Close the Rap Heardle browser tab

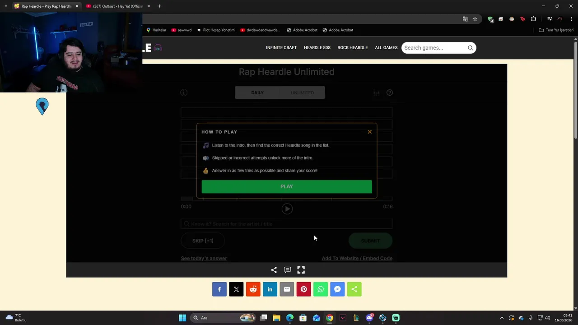77,6
